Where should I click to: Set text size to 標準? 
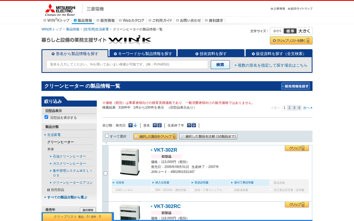(x=290, y=31)
